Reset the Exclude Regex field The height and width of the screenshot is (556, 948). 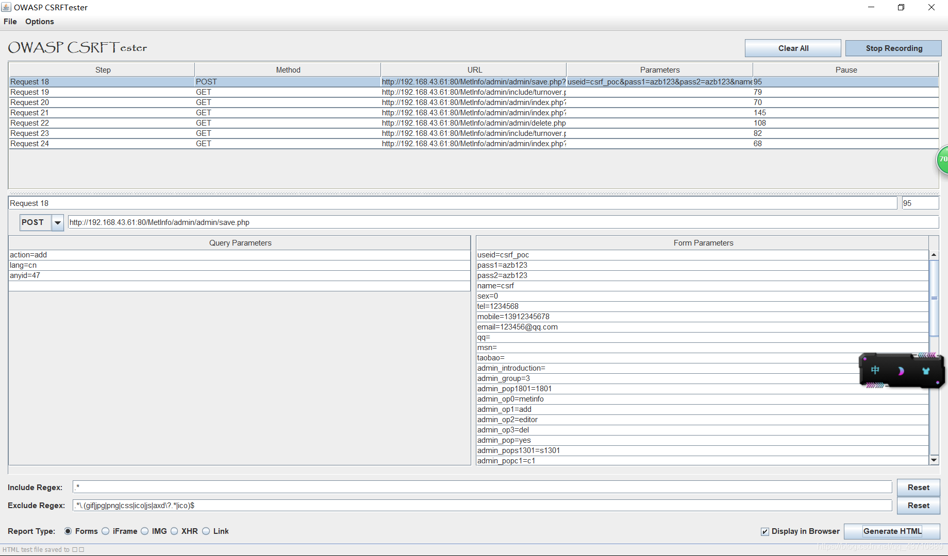pyautogui.click(x=918, y=506)
